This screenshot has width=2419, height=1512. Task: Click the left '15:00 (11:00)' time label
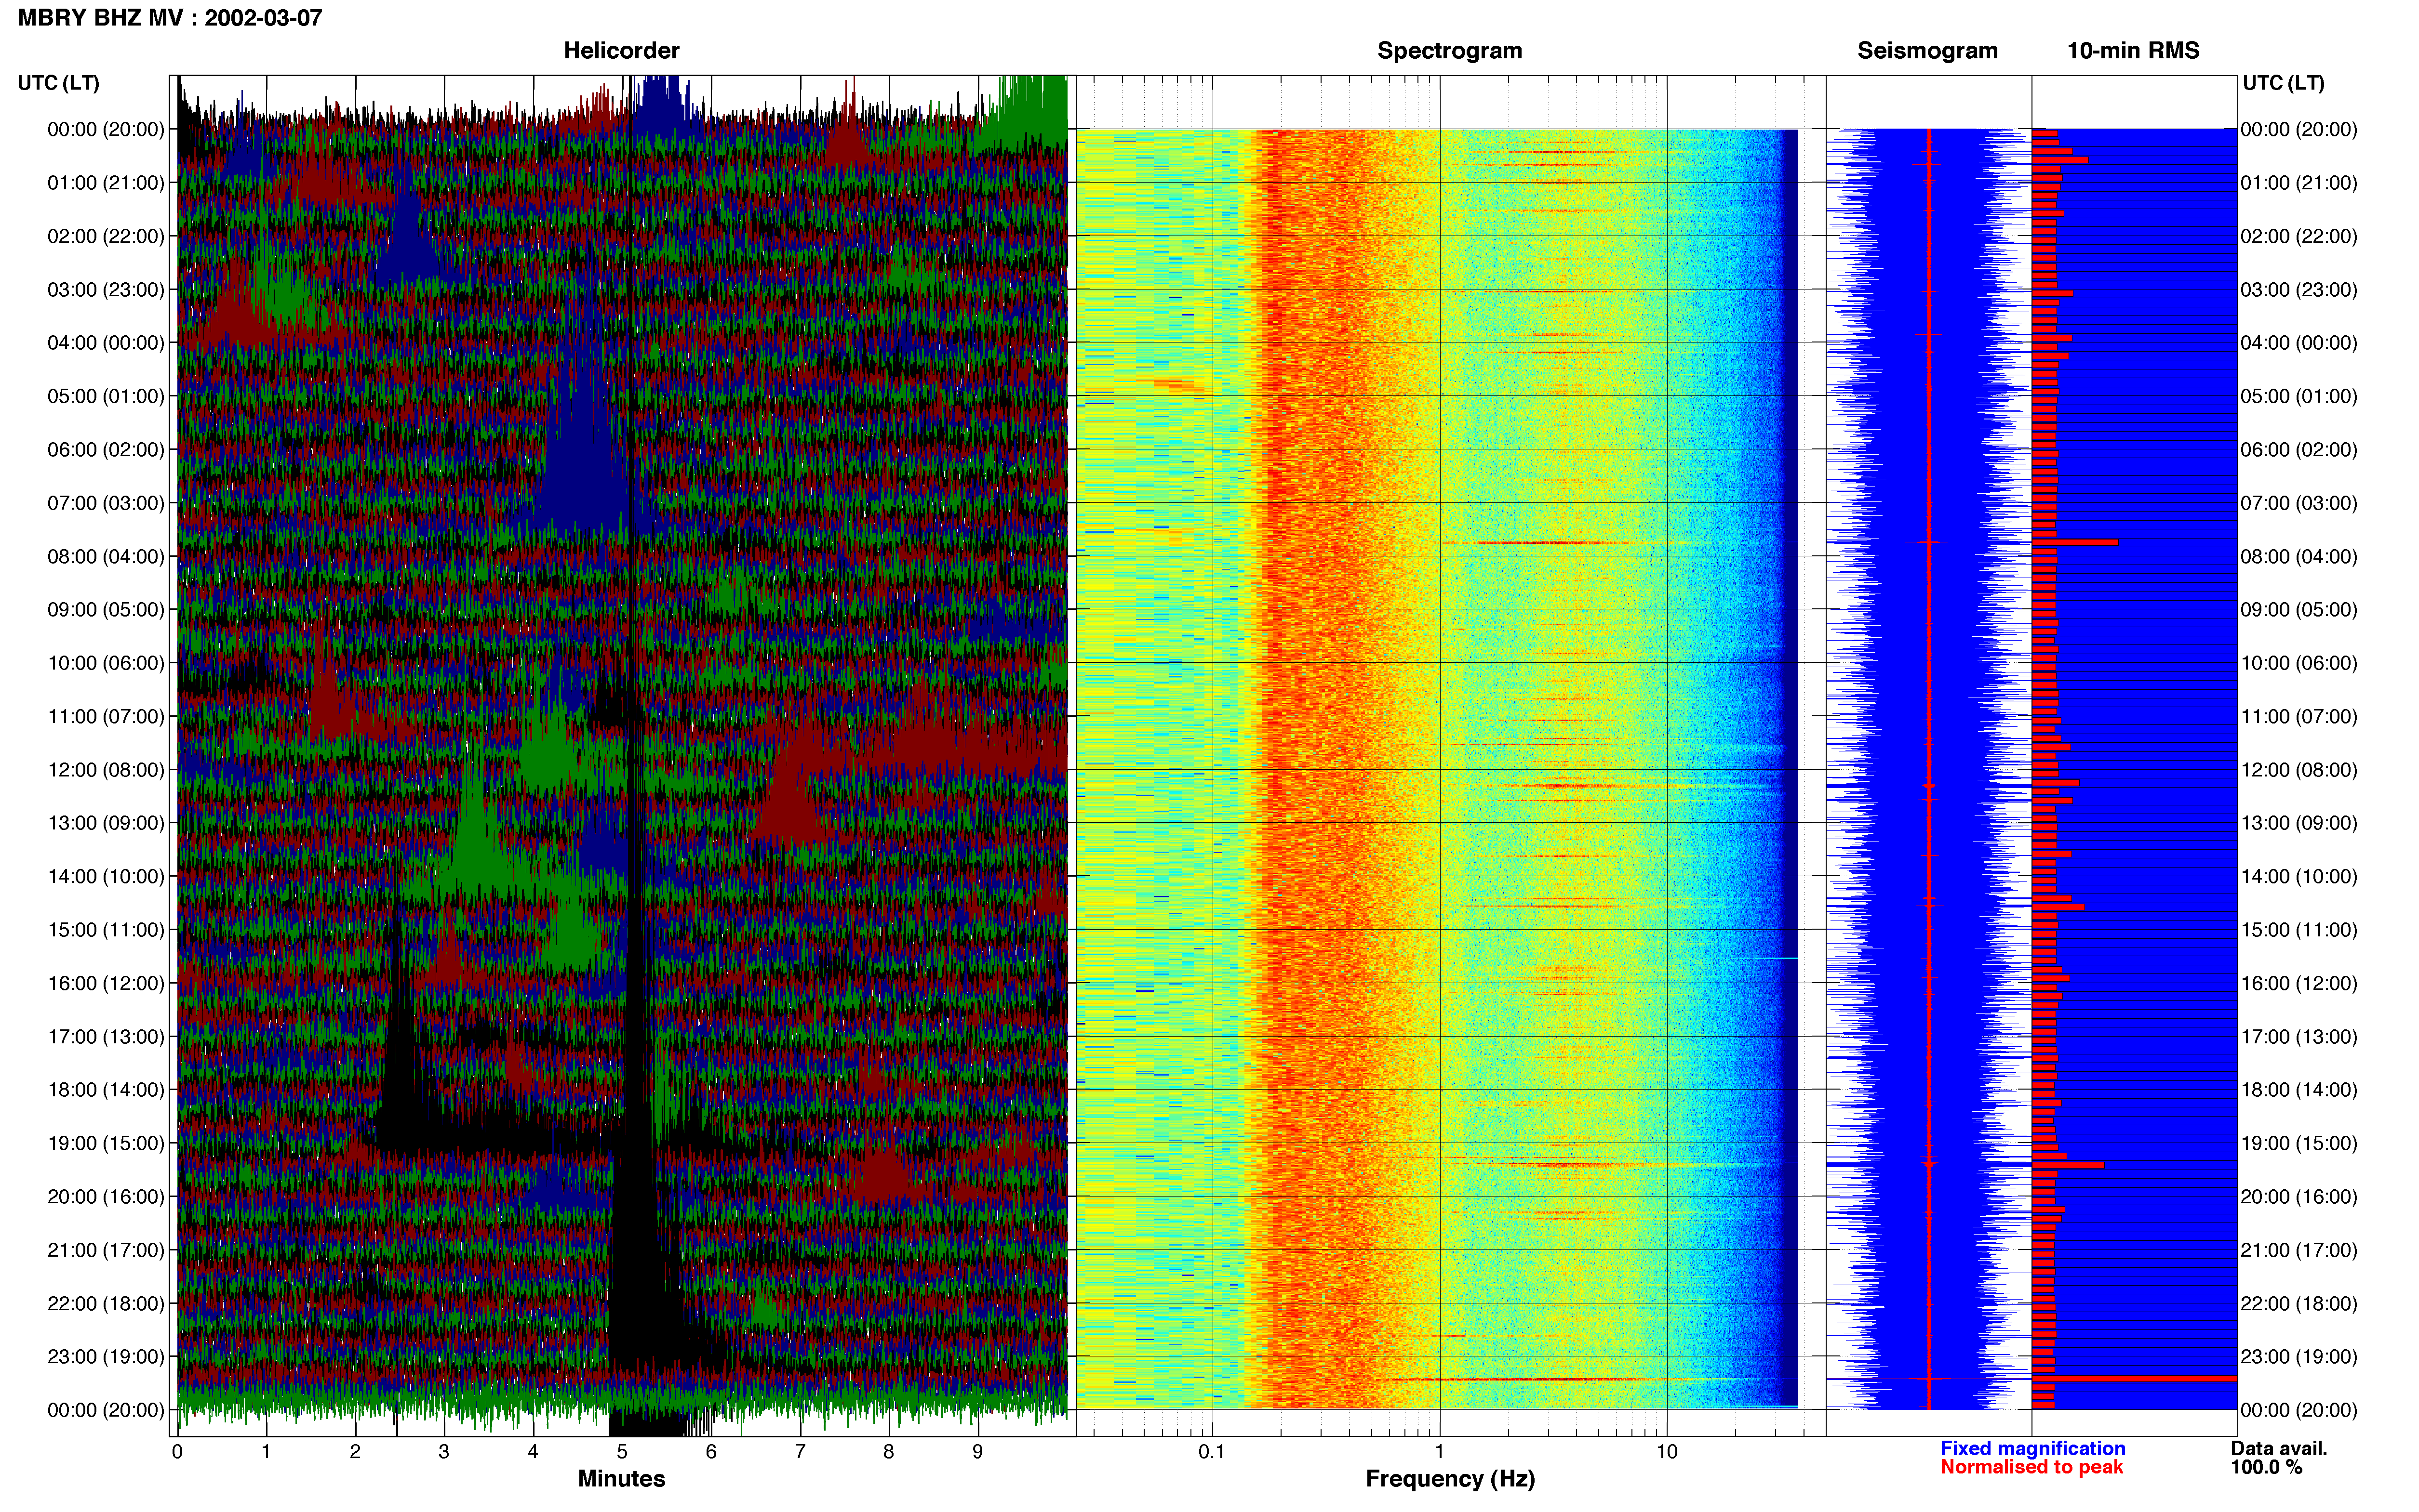[106, 930]
